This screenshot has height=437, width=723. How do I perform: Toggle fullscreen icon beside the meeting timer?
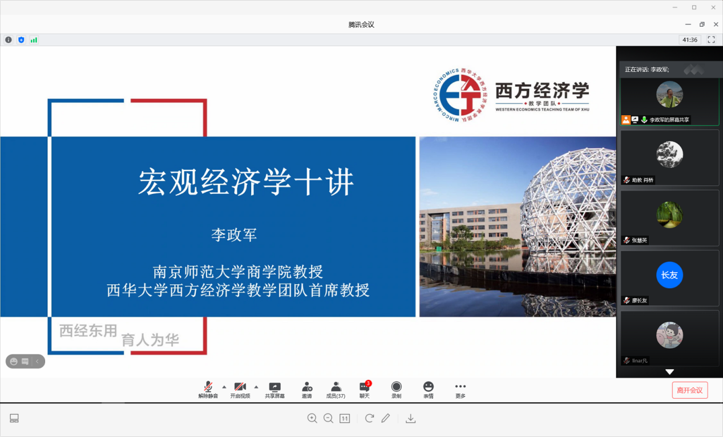(711, 40)
